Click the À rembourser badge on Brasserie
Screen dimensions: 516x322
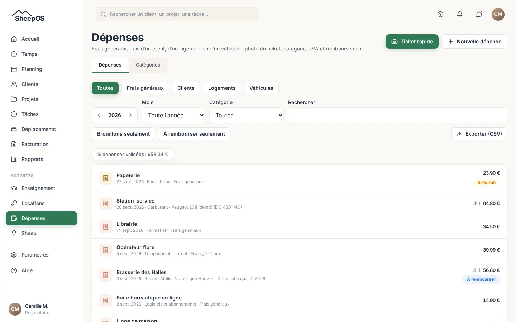pos(481,279)
